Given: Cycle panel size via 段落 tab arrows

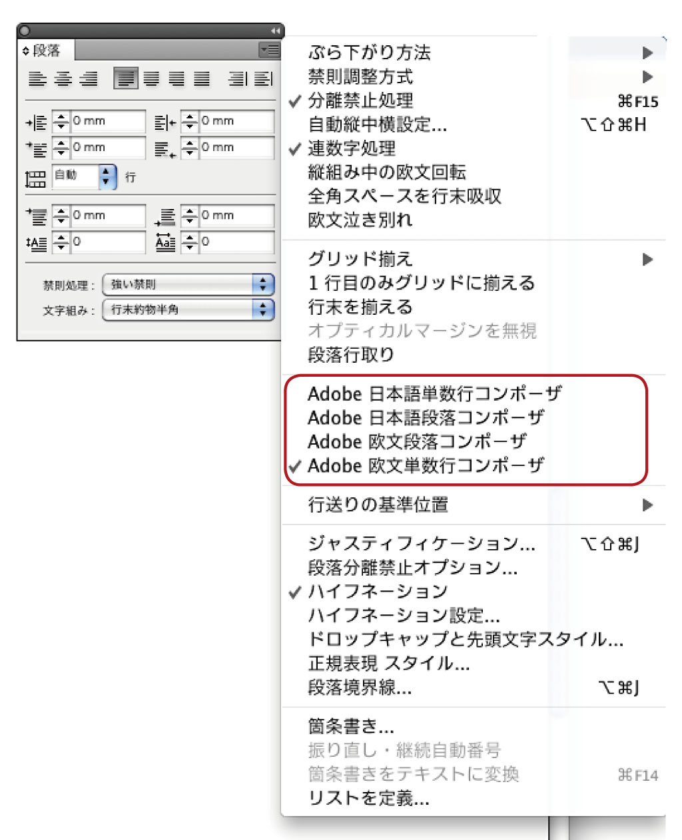Looking at the screenshot, I should [x=26, y=51].
